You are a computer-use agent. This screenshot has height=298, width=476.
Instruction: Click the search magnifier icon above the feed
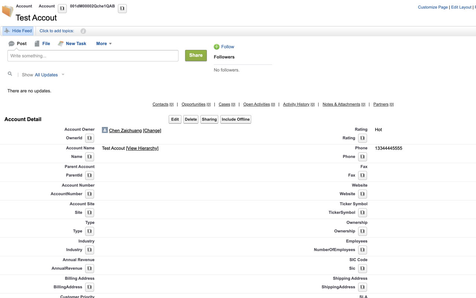[x=10, y=73]
